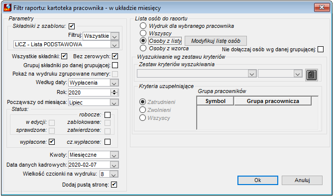Click the Data danych kadrowych label

coord(37,165)
